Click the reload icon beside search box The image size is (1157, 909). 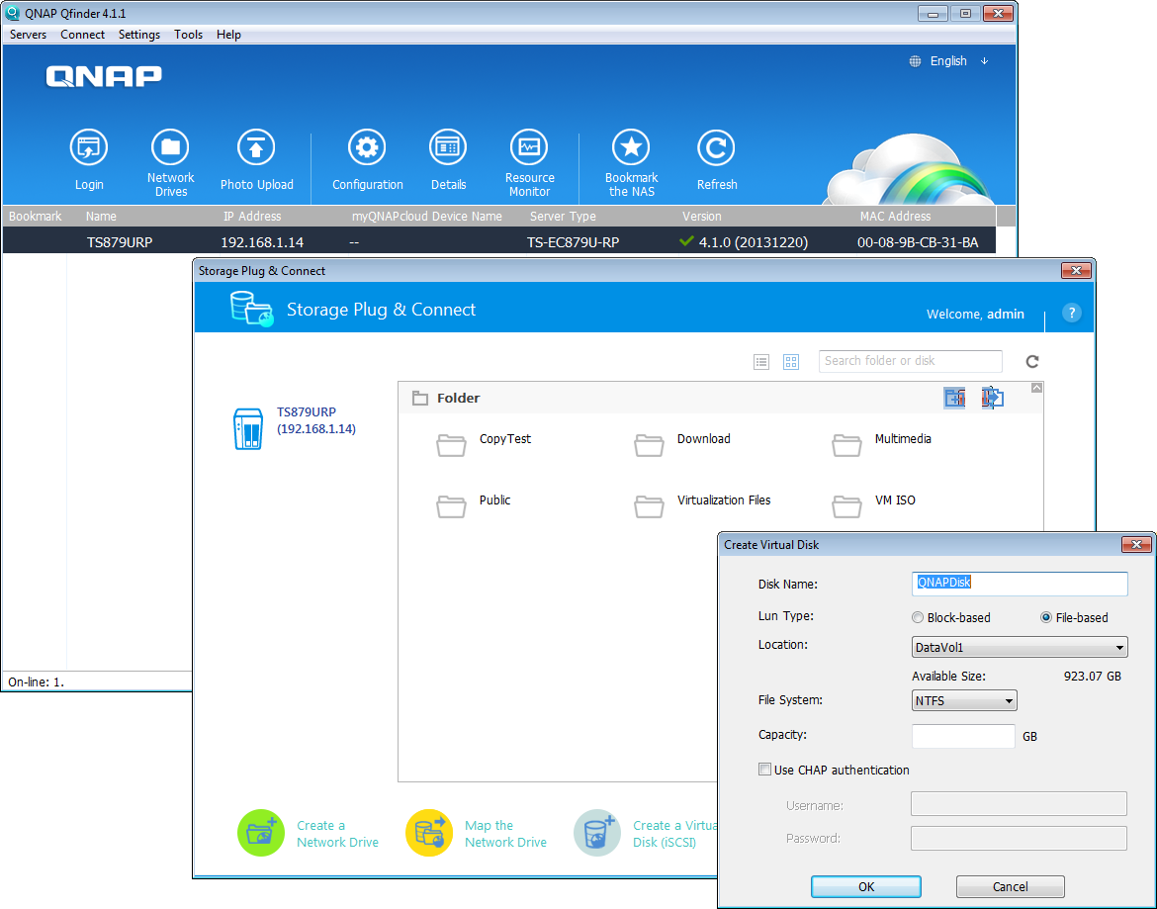pyautogui.click(x=1032, y=362)
